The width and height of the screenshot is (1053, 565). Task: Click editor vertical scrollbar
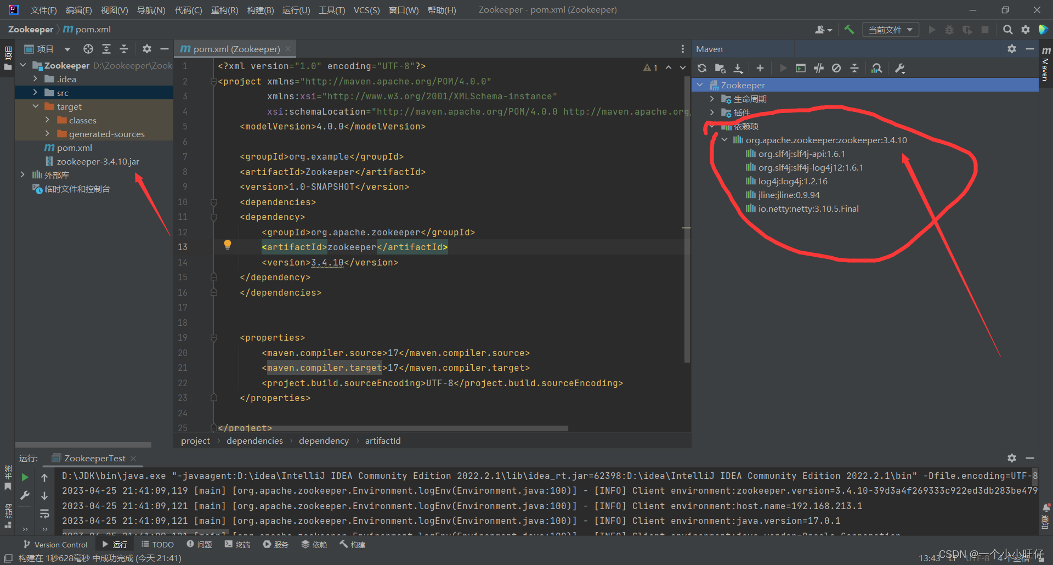pos(687,219)
